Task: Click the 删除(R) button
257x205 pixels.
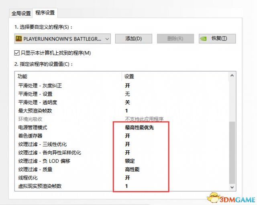Action: click(x=175, y=39)
